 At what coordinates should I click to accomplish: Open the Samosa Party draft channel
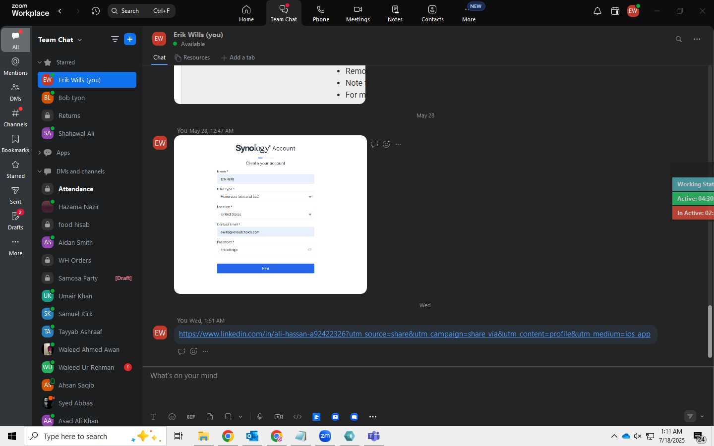pos(87,278)
